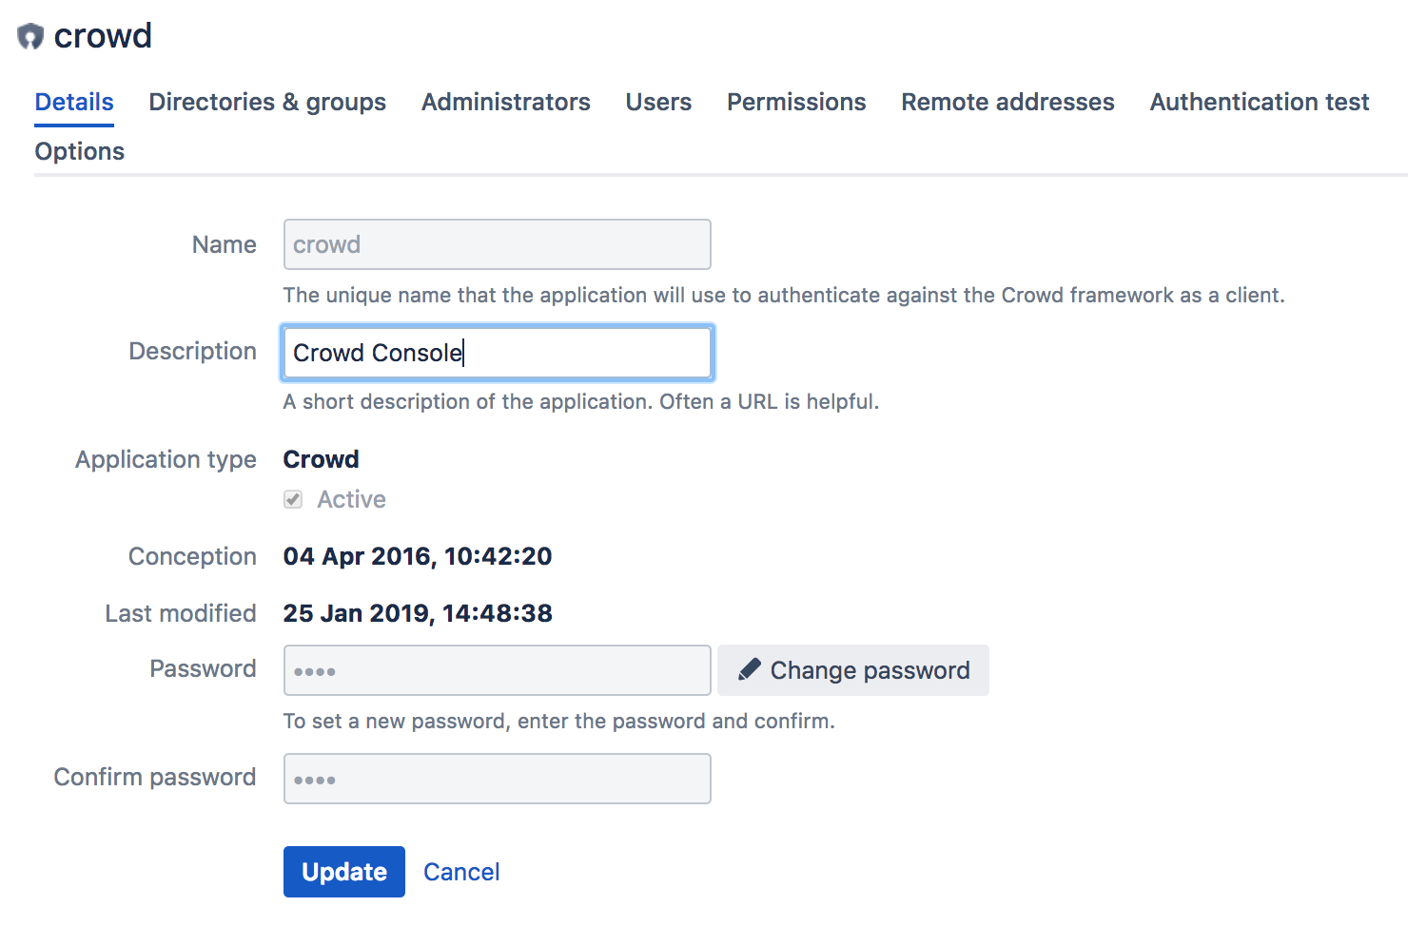Click the pencil icon beside Change password
This screenshot has height=926, width=1408.
[750, 669]
